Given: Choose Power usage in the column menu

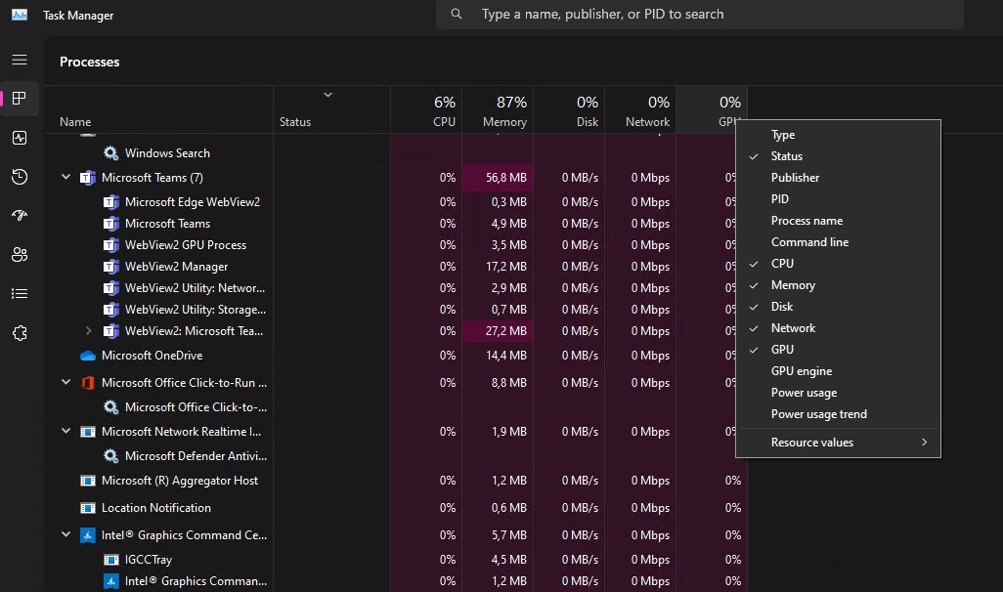Looking at the screenshot, I should click(x=838, y=393).
